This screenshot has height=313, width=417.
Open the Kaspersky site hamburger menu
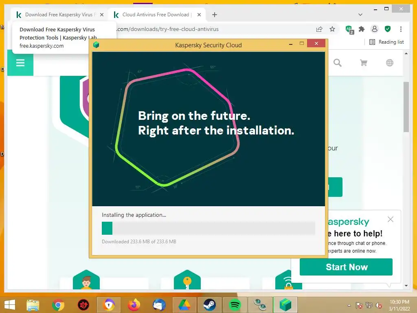pyautogui.click(x=20, y=63)
